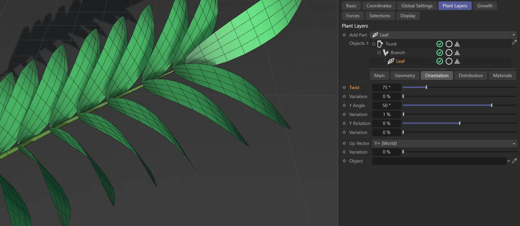Toggle the green checkmark on the Branch layer
The image size is (520, 226).
pyautogui.click(x=439, y=52)
